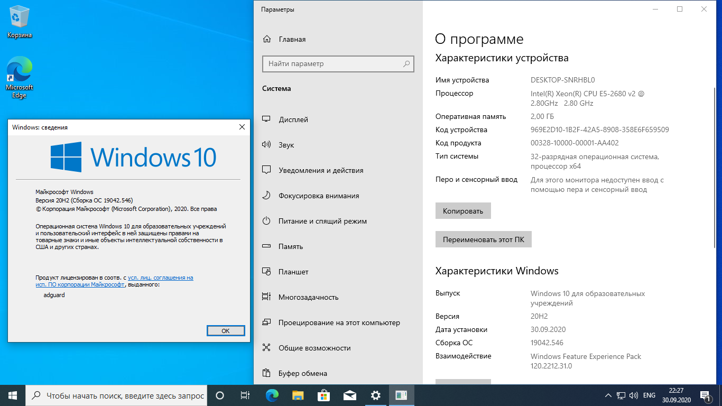Click the magnifier icon in settings search
The width and height of the screenshot is (722, 406).
[x=406, y=64]
